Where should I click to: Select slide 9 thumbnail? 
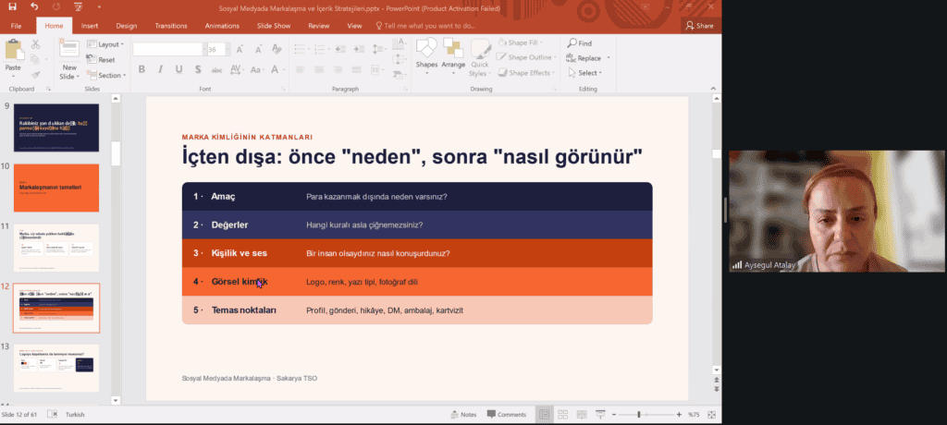tap(56, 127)
